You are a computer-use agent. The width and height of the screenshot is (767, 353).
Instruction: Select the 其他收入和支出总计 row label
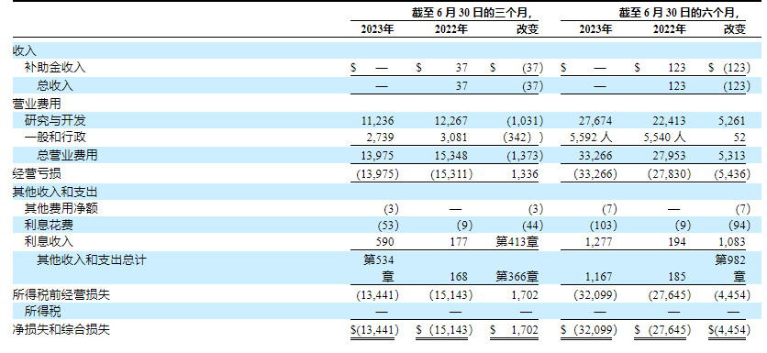tap(92, 259)
